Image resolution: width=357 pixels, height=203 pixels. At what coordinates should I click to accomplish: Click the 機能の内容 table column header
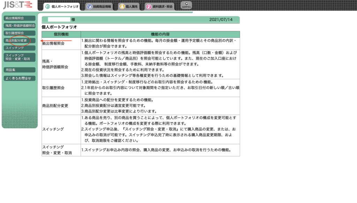(x=160, y=34)
